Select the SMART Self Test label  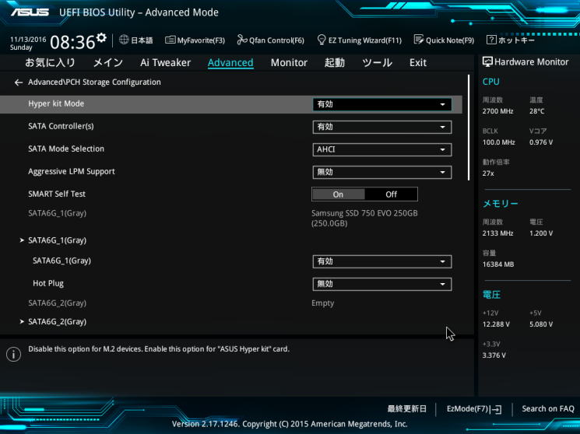point(57,194)
